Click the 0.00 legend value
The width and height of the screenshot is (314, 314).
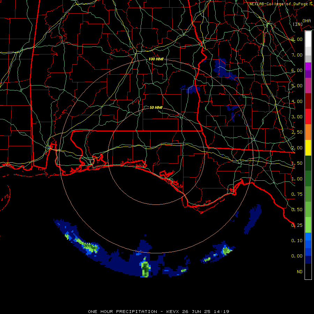[x=297, y=256]
